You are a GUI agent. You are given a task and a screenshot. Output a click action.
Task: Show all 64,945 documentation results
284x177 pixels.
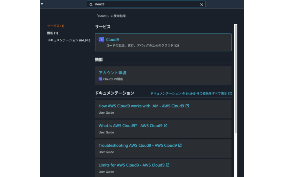tap(189, 93)
